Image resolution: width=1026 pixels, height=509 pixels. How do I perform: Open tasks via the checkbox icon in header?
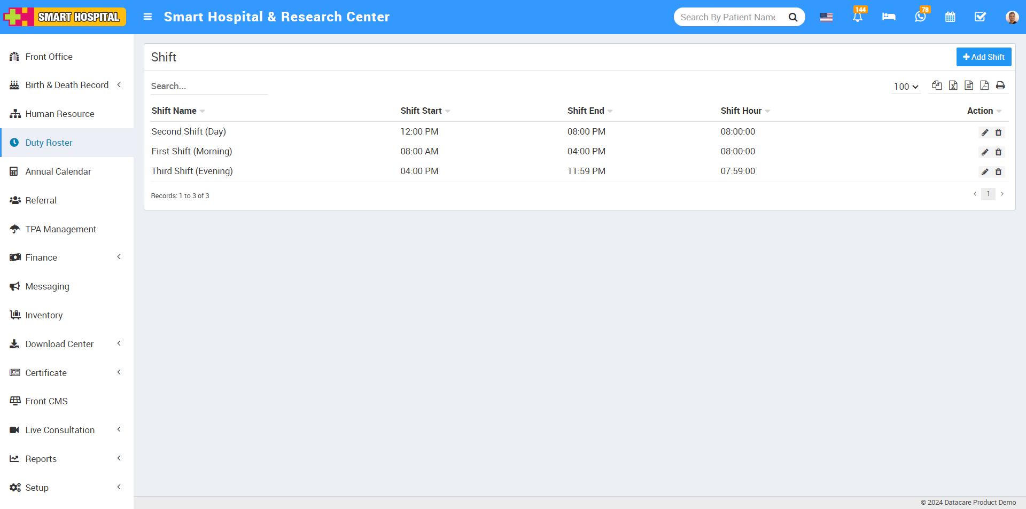980,17
